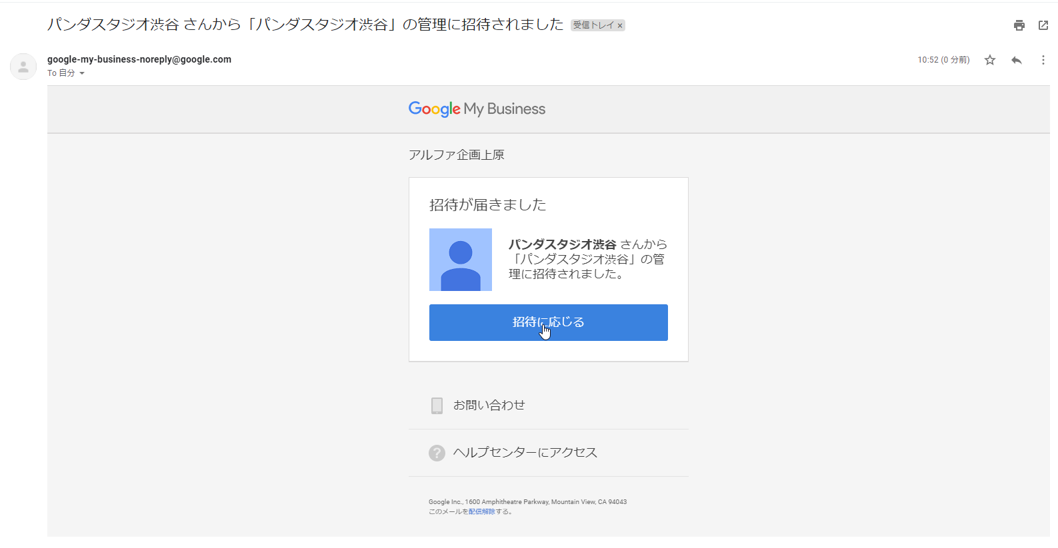This screenshot has height=548, width=1058.
Task: Click the アルファ企画上原 name text
Action: (457, 155)
